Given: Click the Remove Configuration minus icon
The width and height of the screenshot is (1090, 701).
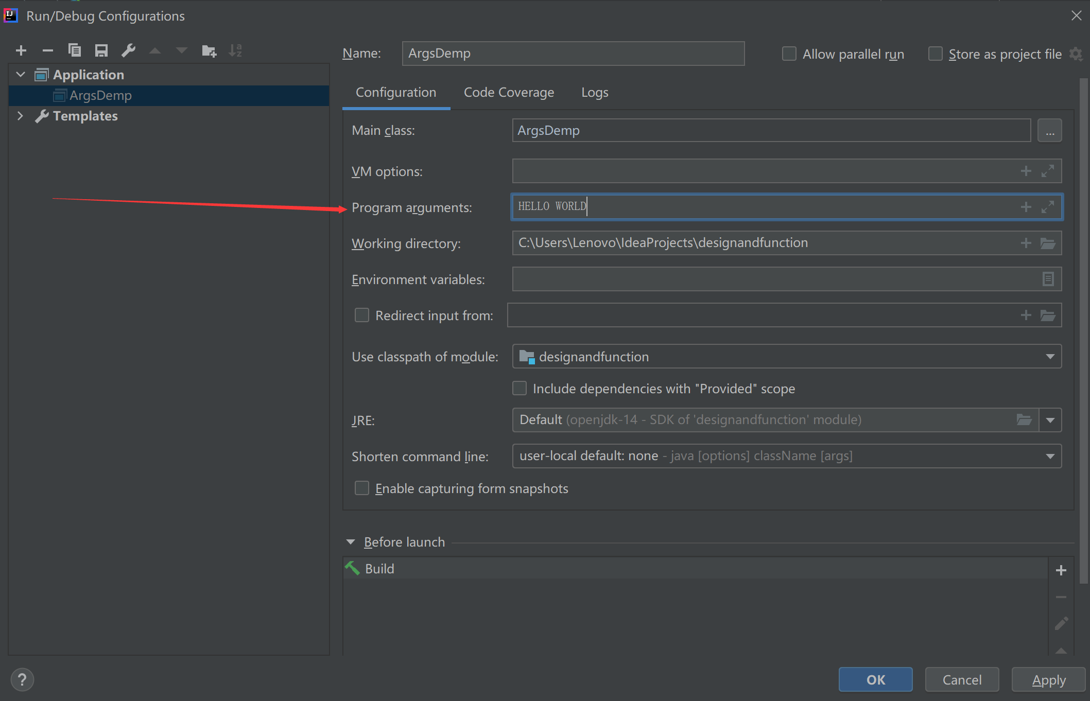Looking at the screenshot, I should pos(48,50).
